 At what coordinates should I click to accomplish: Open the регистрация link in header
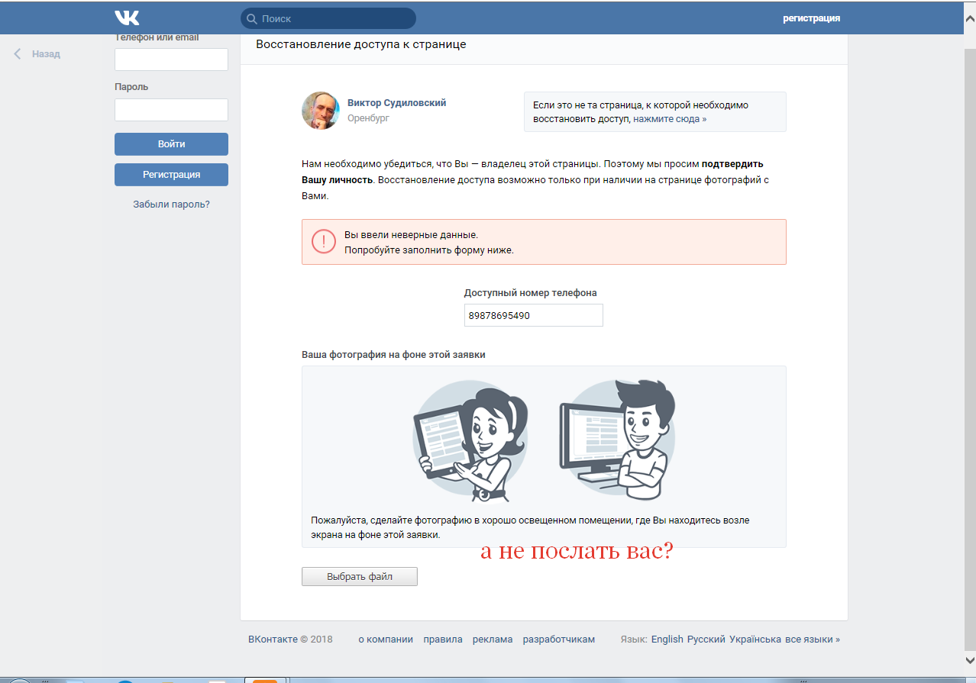811,18
